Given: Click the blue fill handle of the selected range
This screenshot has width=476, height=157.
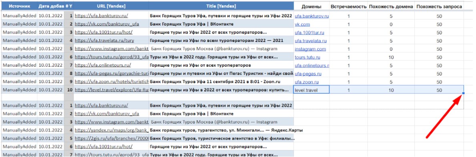Looking at the screenshot, I should click(464, 93).
